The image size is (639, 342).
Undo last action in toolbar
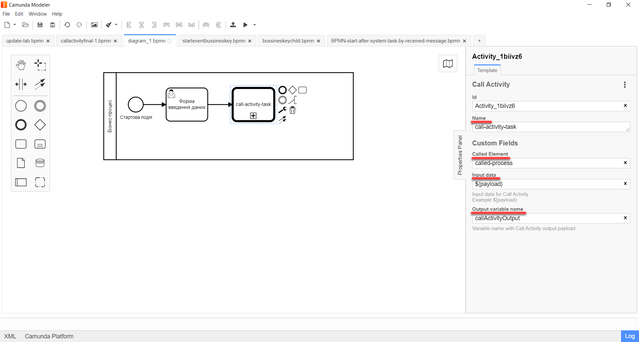pyautogui.click(x=67, y=25)
